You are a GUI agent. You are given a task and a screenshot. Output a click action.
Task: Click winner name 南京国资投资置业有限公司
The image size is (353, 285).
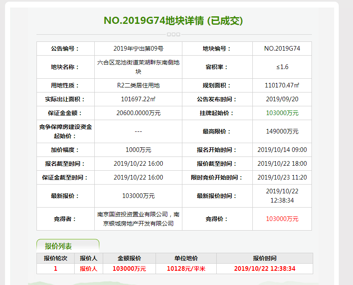(132, 214)
